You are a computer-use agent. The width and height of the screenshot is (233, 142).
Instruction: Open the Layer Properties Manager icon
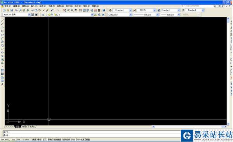pos(43,15)
